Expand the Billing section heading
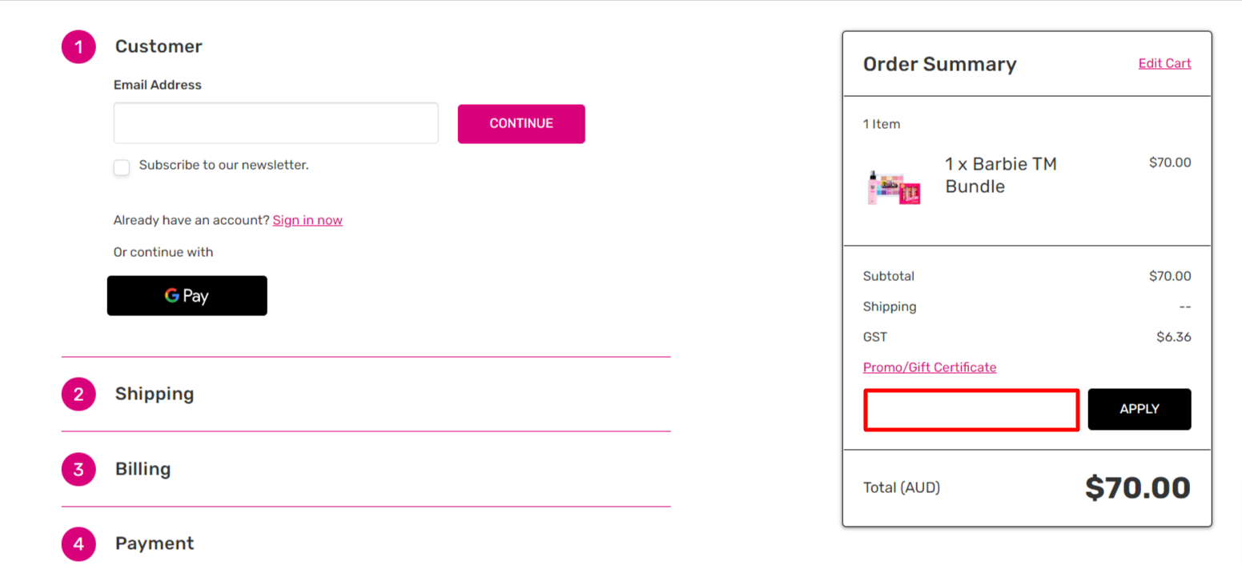Viewport: 1242px width, 585px height. 143,469
